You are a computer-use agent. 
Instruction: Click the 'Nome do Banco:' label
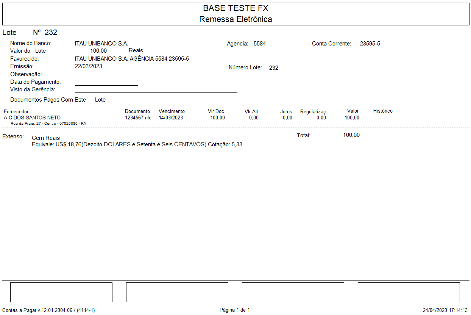[31, 43]
